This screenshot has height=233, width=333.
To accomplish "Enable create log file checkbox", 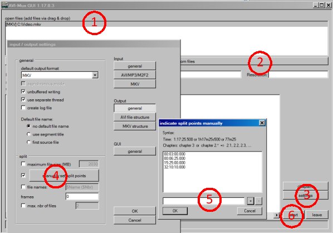I will 23,108.
